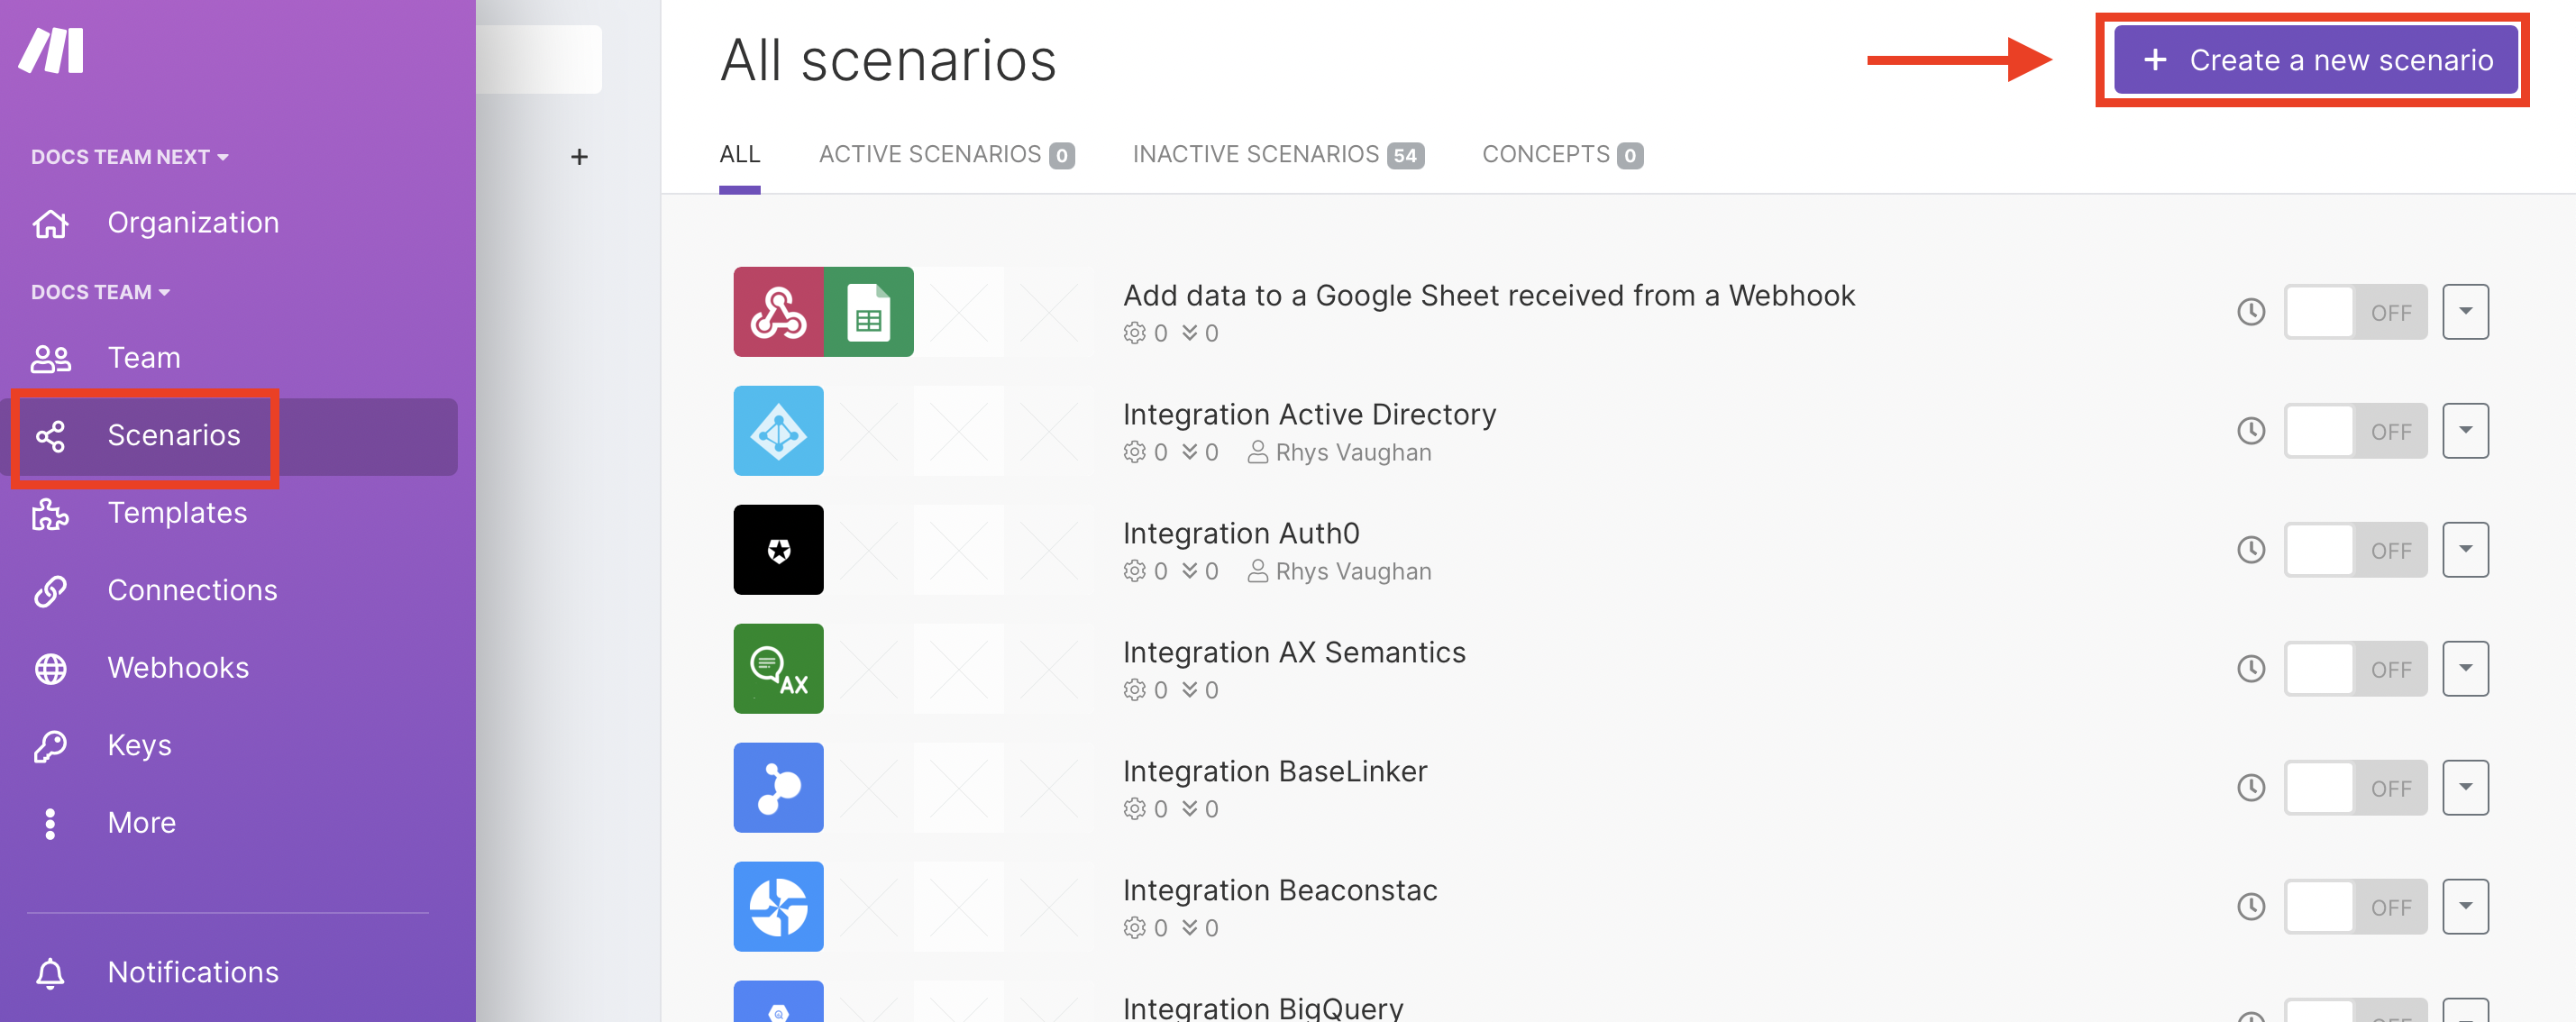Click the Auth0 integration icon

[x=779, y=549]
